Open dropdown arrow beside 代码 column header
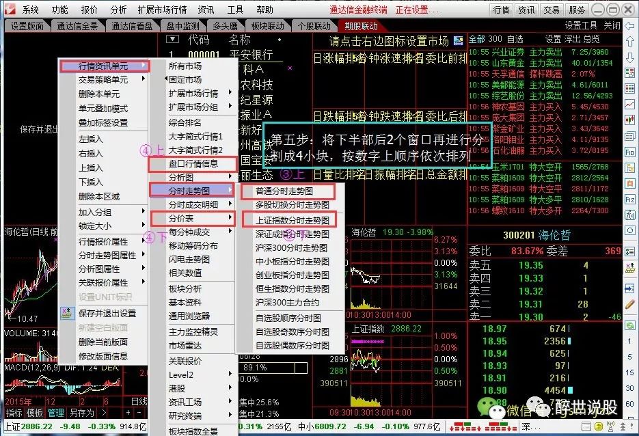Viewport: 639px width, 436px height. click(173, 39)
